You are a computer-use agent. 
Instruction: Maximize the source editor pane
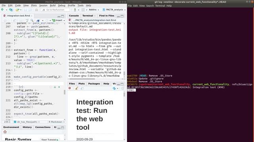(x=63, y=16)
